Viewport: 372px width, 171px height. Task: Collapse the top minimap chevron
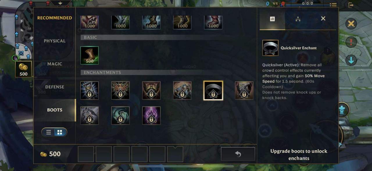tap(60, 3)
